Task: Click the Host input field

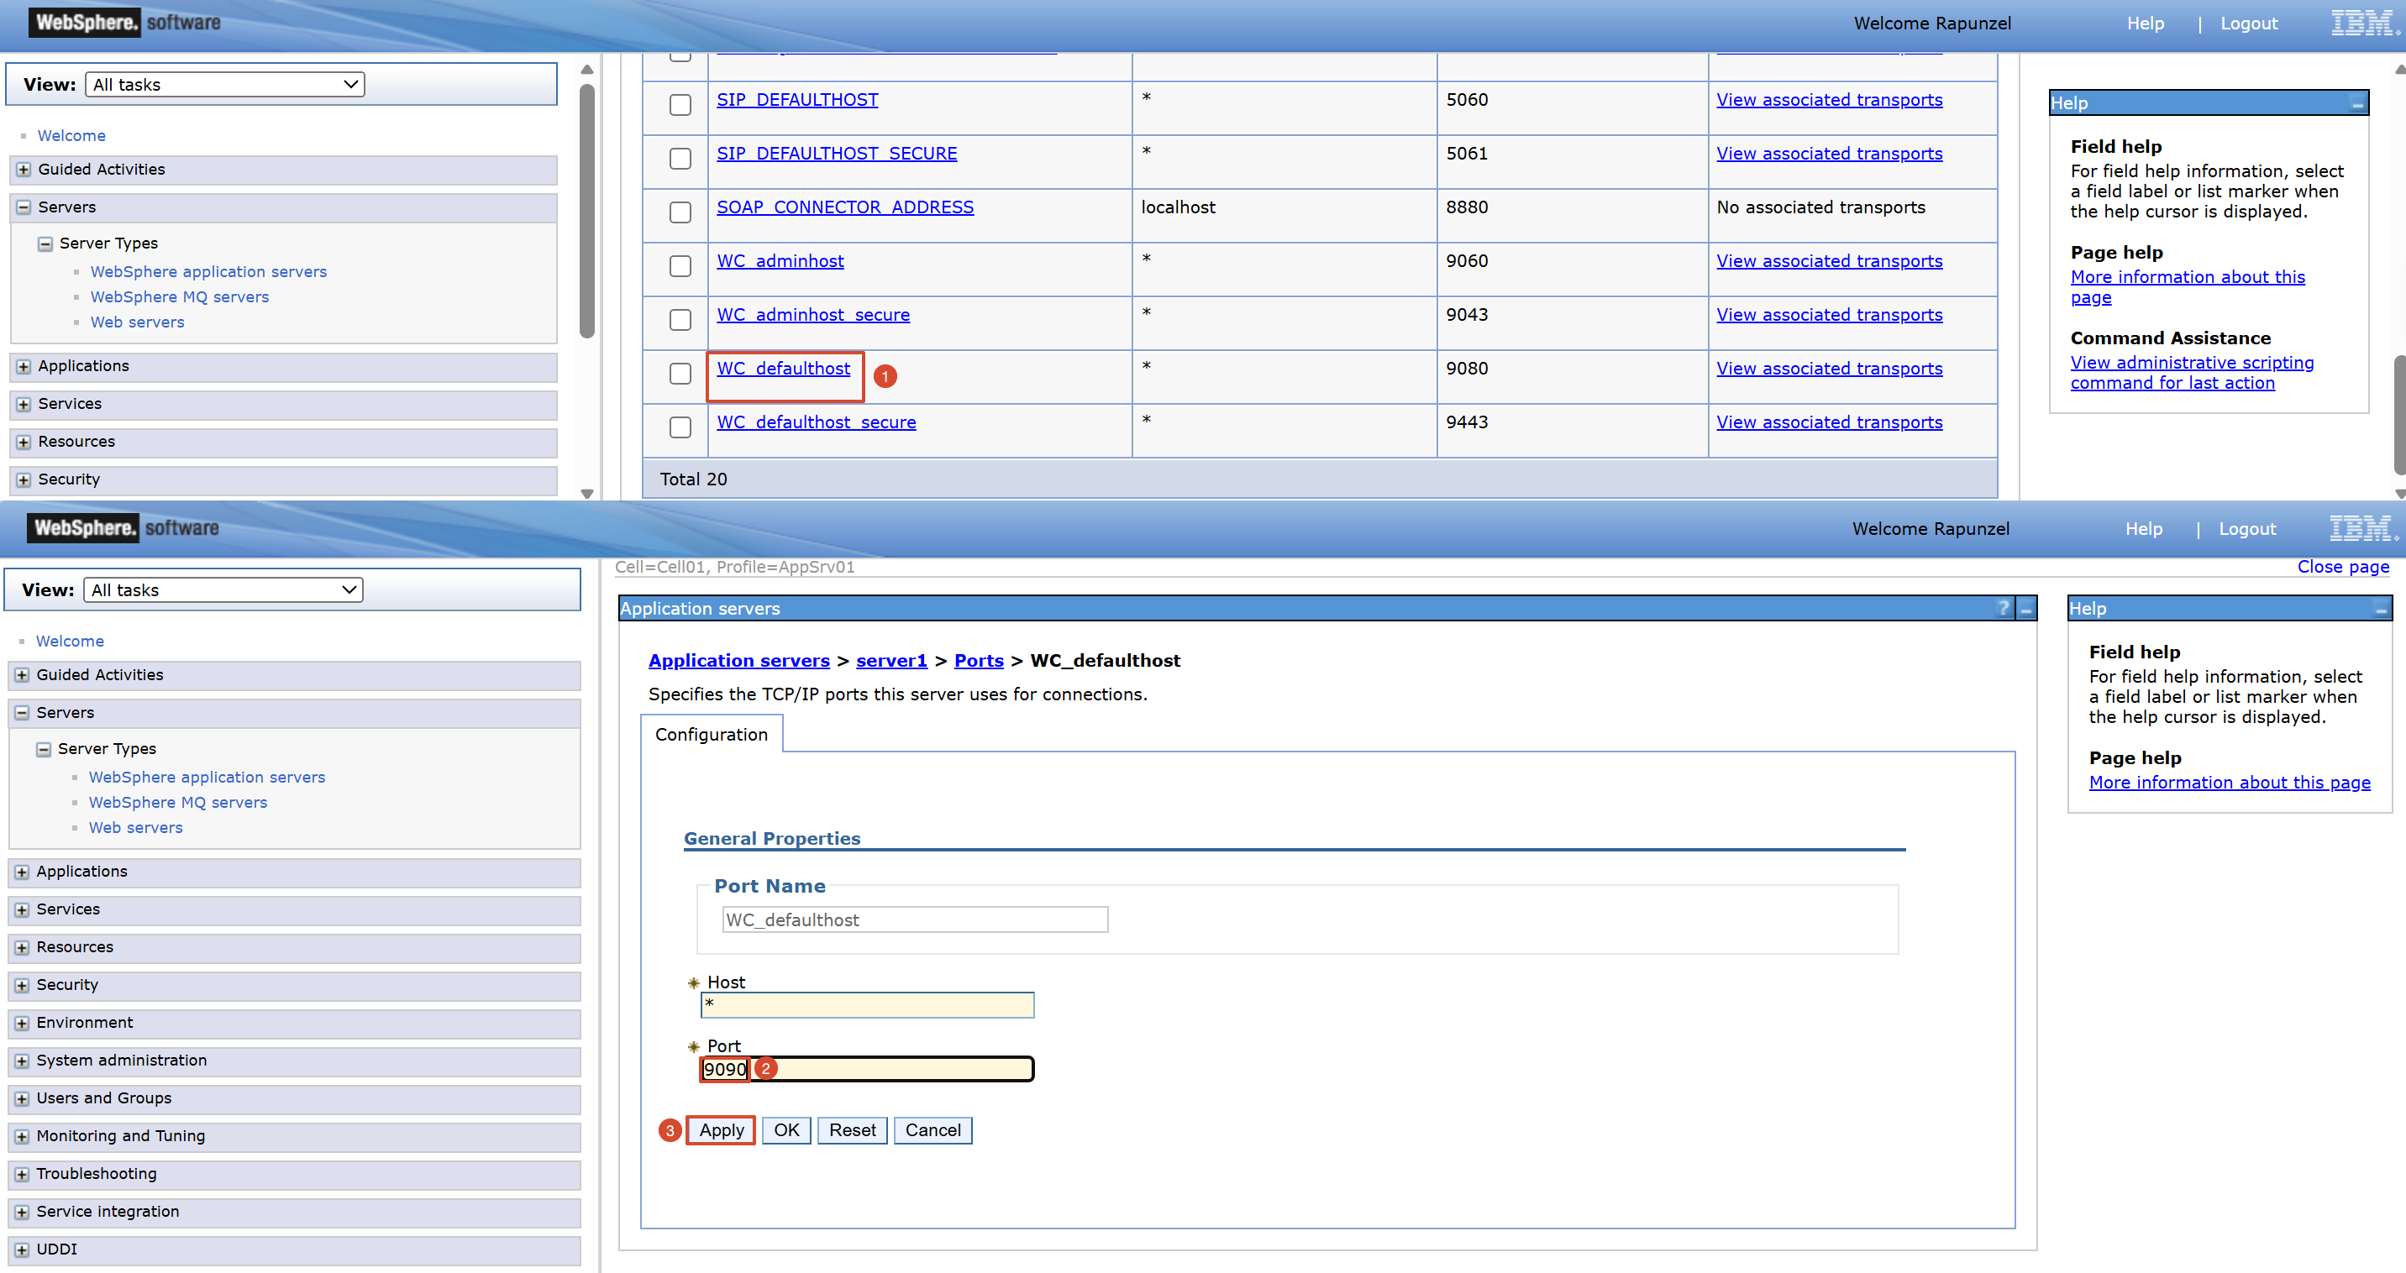Action: click(867, 1005)
